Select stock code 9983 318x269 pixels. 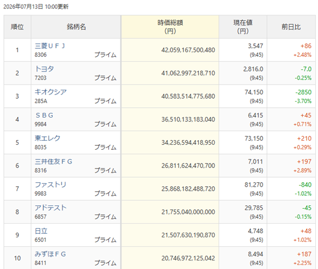(40, 194)
